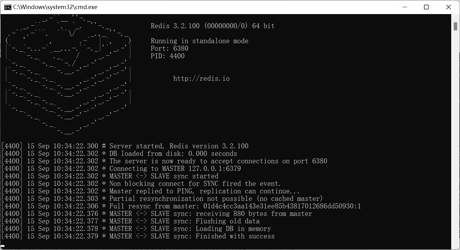Click the 'Full resync from master' line
460x250 pixels.
tap(181, 206)
